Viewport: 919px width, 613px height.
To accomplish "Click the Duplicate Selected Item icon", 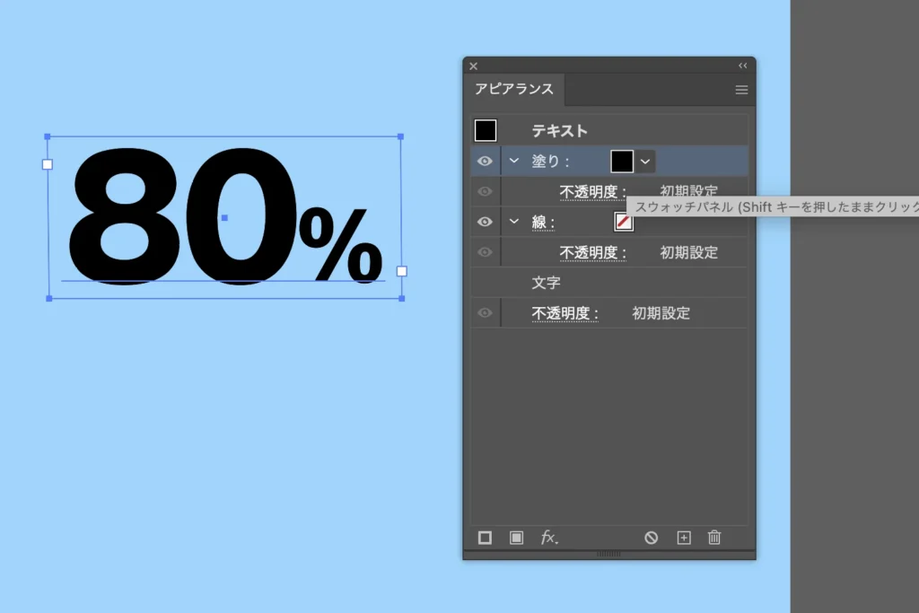I will [x=684, y=538].
